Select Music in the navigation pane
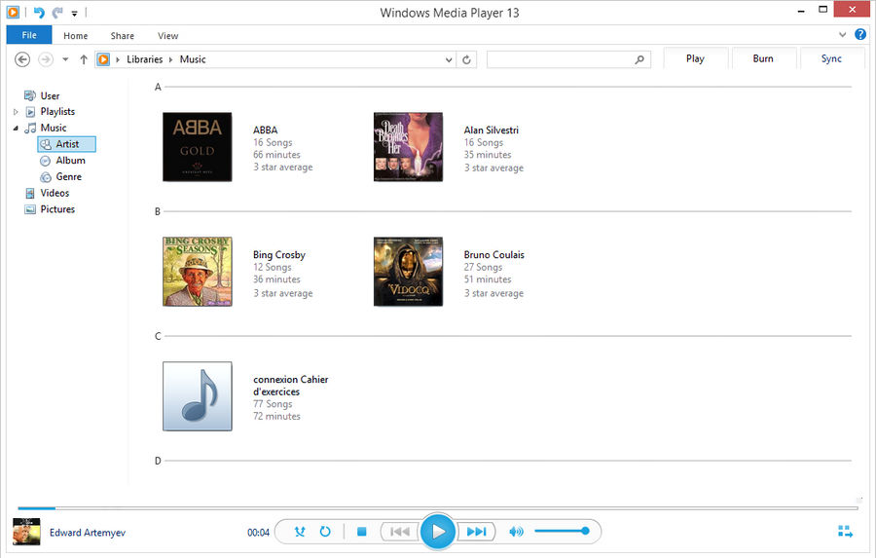 point(54,128)
